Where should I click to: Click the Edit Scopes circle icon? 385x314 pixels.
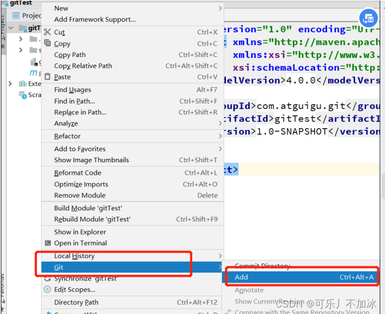pos(48,289)
